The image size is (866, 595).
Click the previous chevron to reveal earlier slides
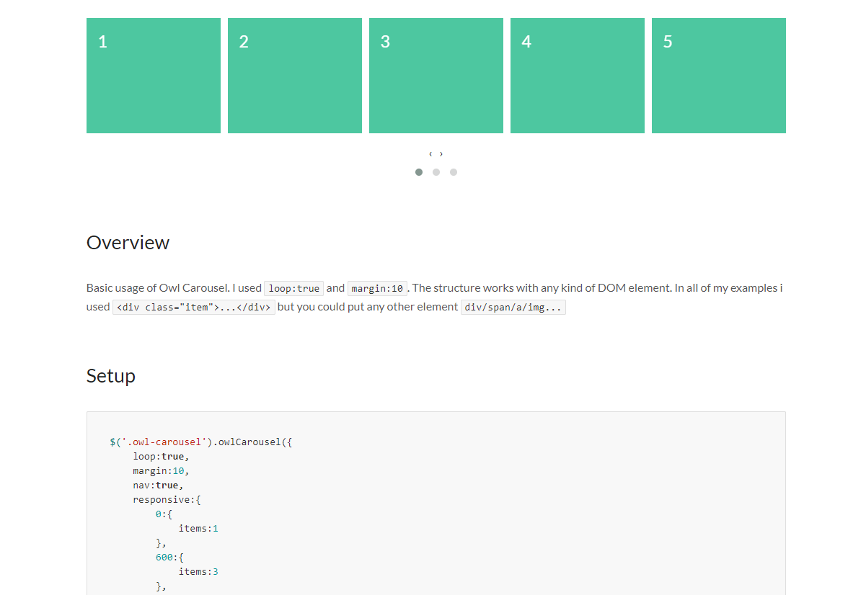tap(430, 154)
